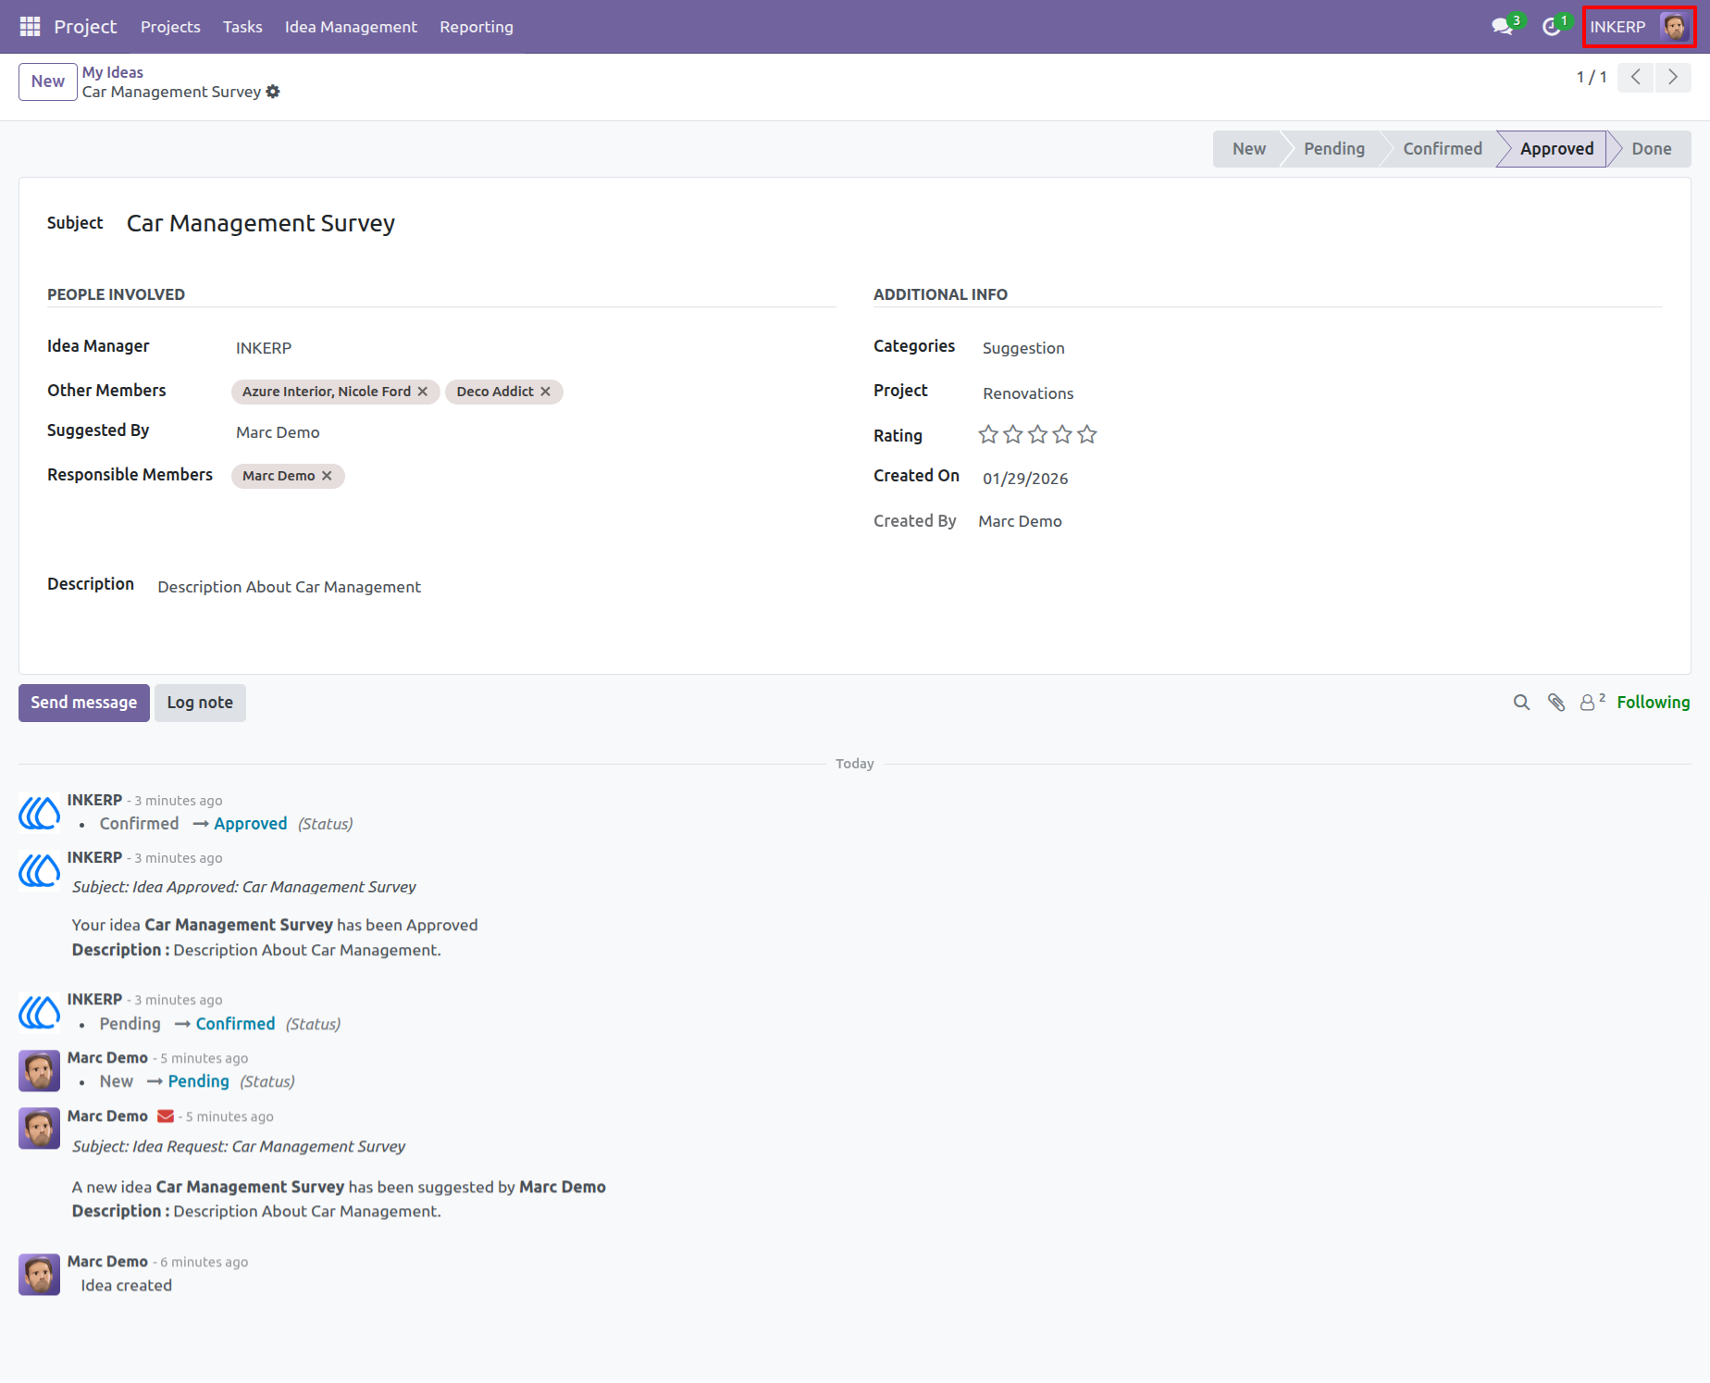The width and height of the screenshot is (1710, 1383).
Task: Click the Following button
Action: point(1653,703)
